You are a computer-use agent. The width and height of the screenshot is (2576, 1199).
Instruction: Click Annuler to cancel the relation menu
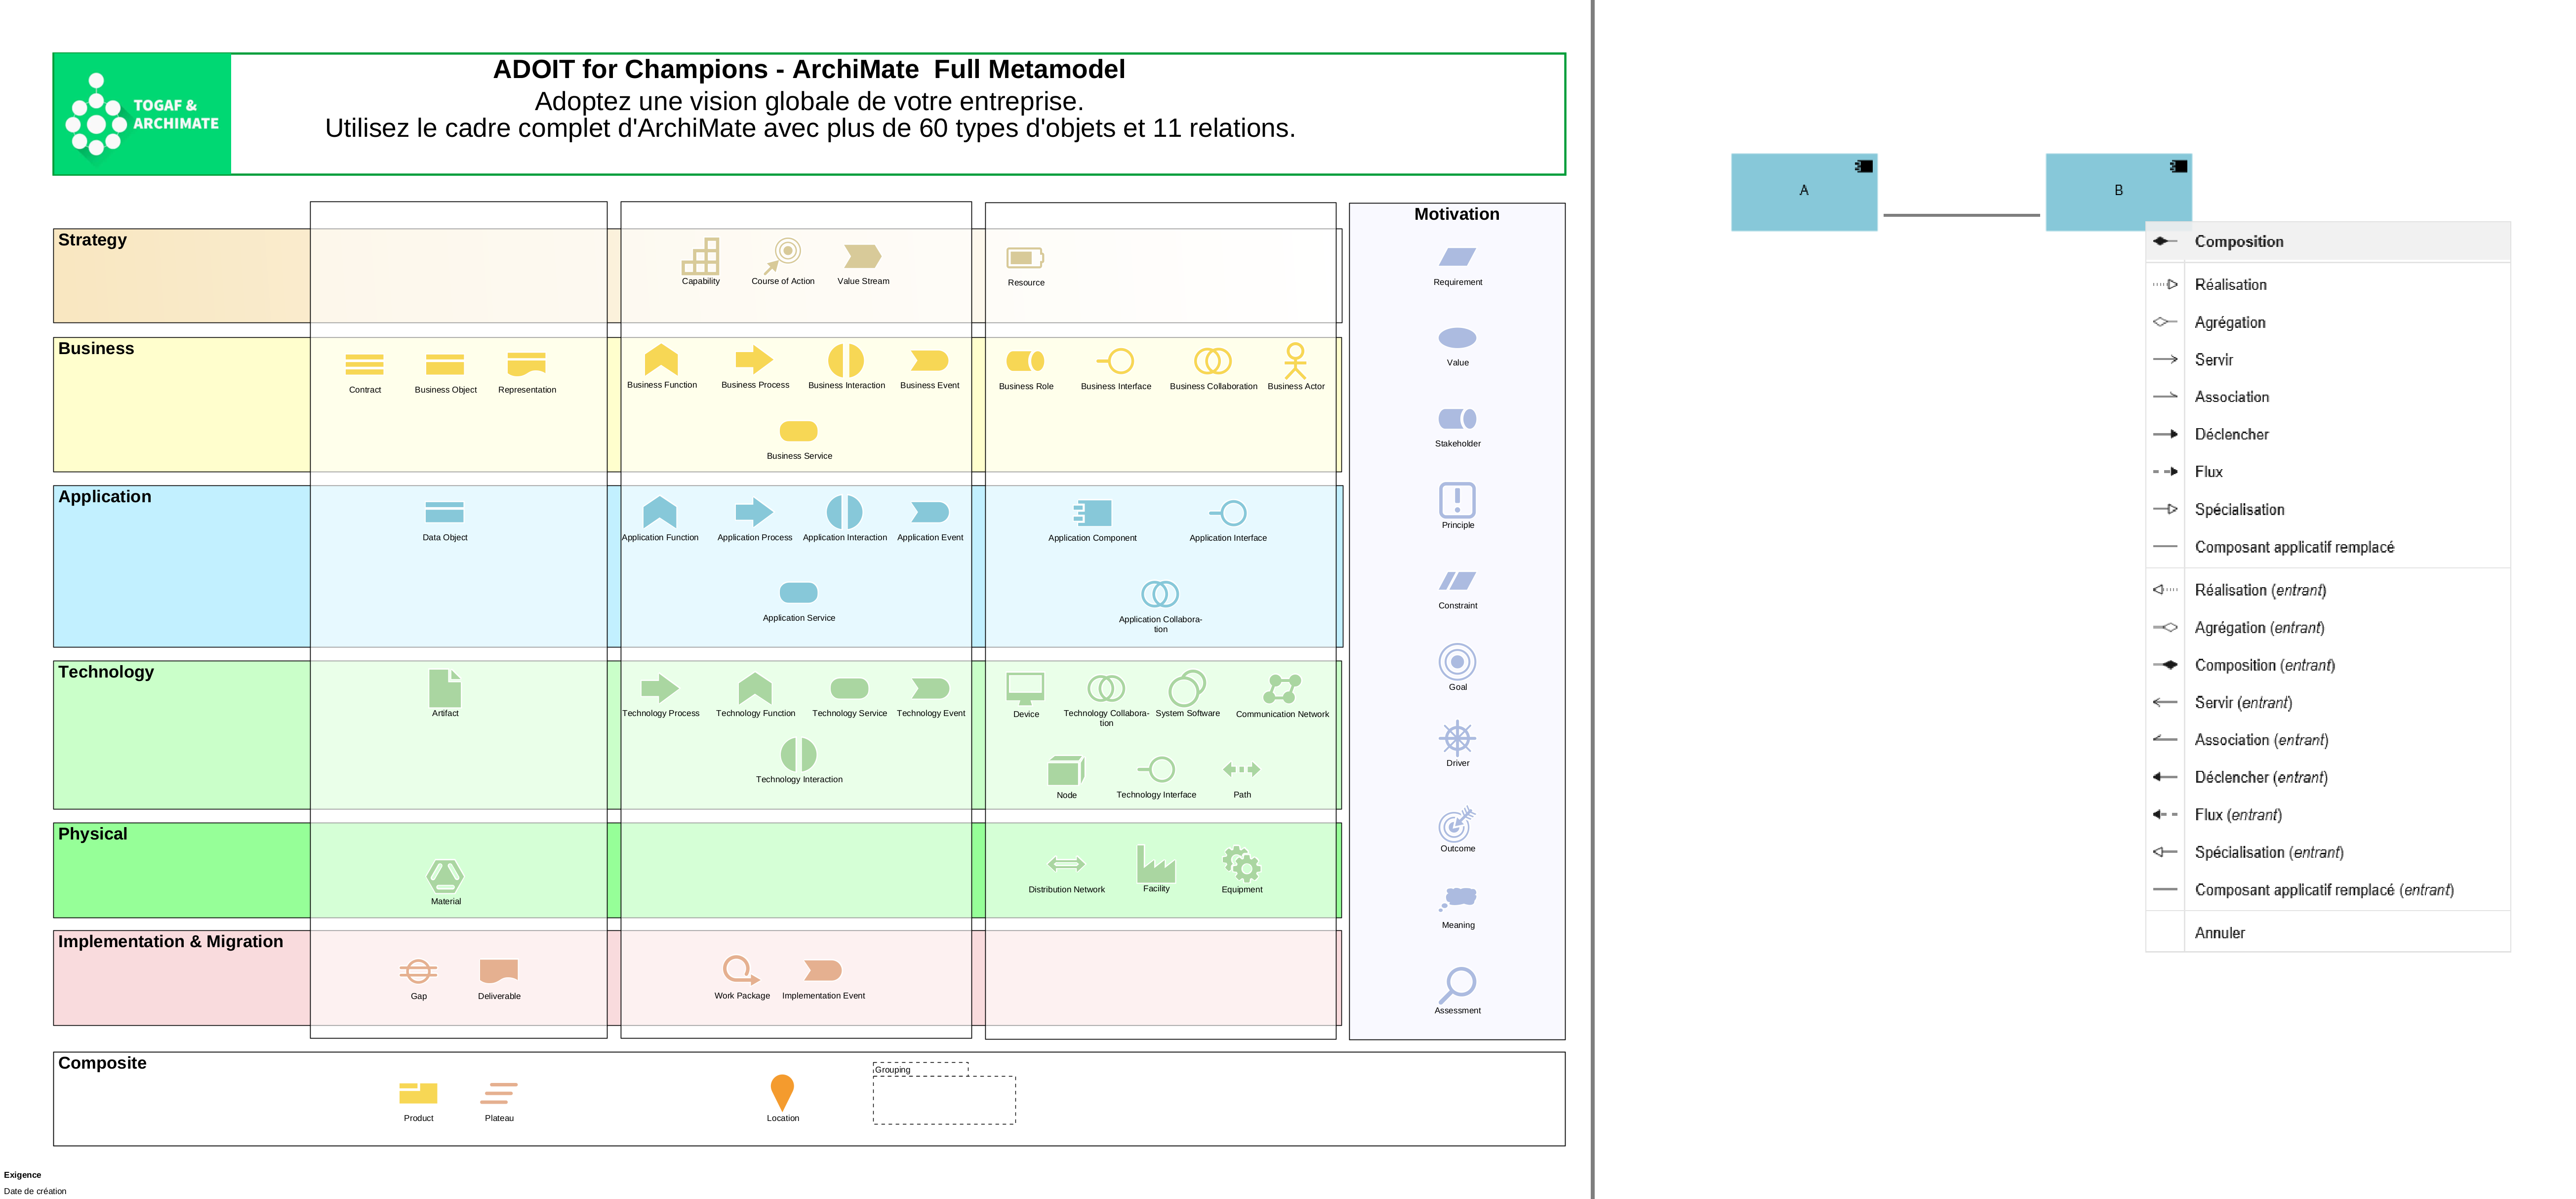2220,932
